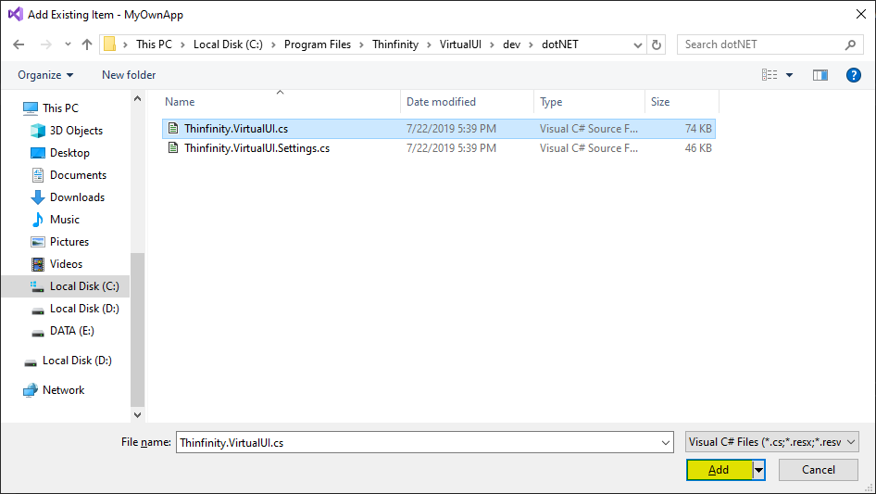Click VirtualUI breadcrumb segment
Screen dimensions: 876x494
(x=460, y=44)
